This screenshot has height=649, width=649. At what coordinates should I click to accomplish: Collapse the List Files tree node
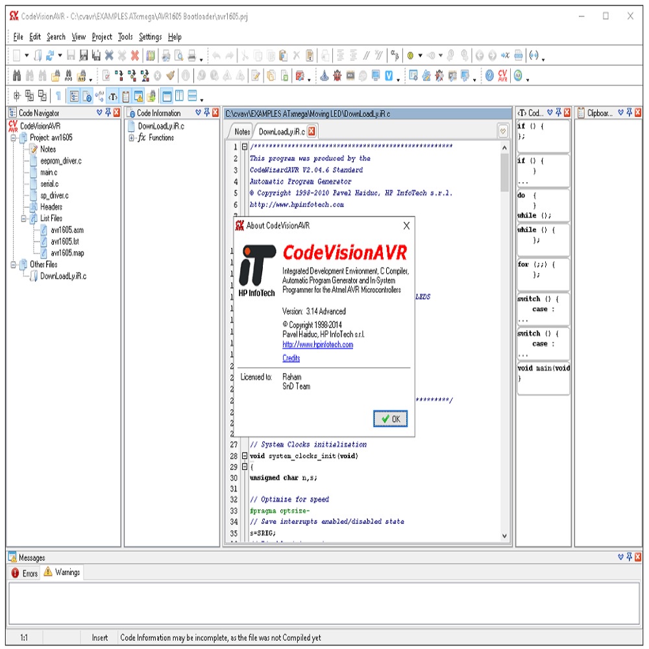[24, 218]
